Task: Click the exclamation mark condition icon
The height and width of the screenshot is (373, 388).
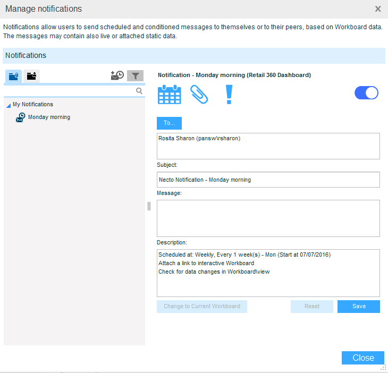Action: pos(229,94)
